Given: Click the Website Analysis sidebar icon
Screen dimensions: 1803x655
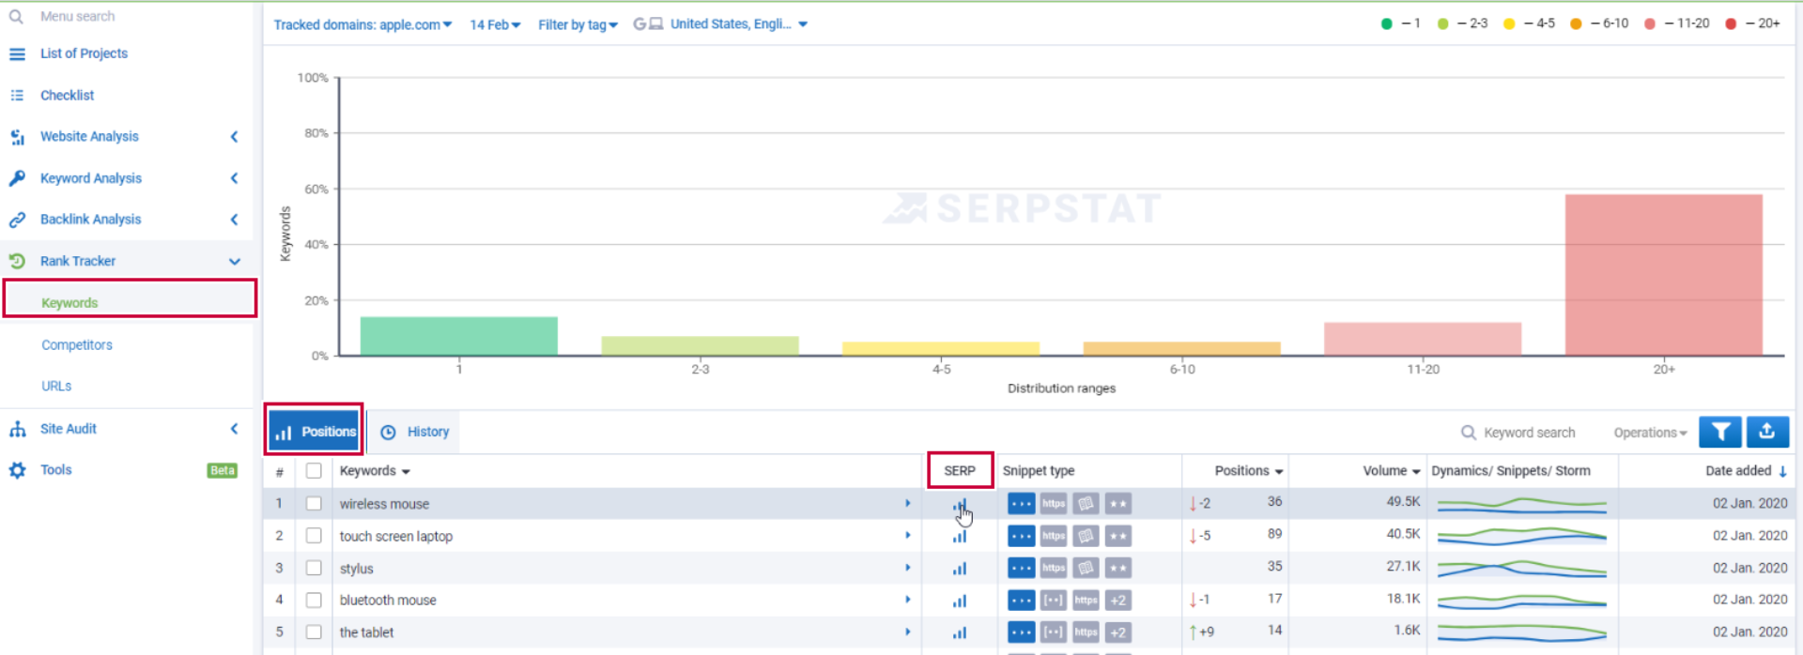Looking at the screenshot, I should coord(17,137).
